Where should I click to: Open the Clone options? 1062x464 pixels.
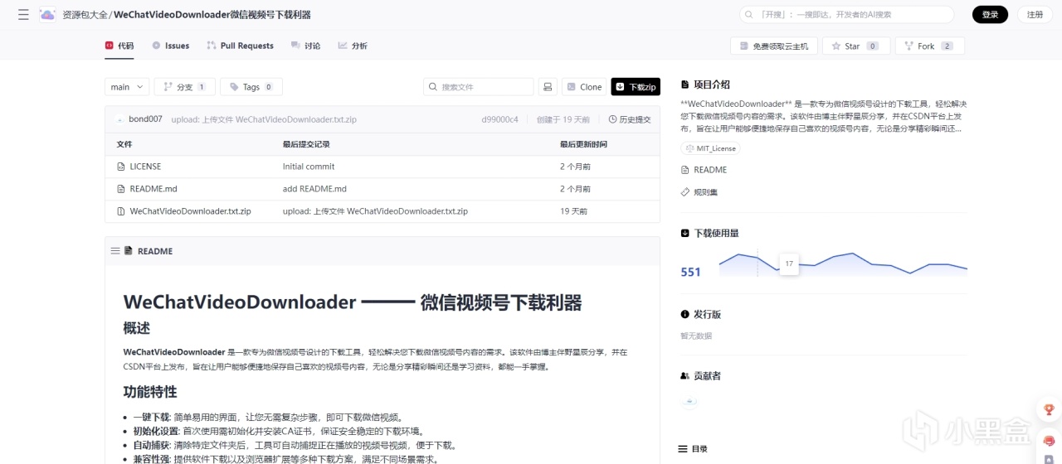(584, 87)
